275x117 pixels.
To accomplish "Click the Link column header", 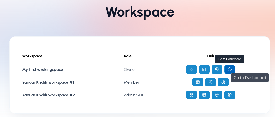I will (210, 56).
